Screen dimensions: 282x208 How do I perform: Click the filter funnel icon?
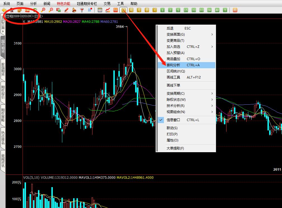pyautogui.click(x=82, y=10)
